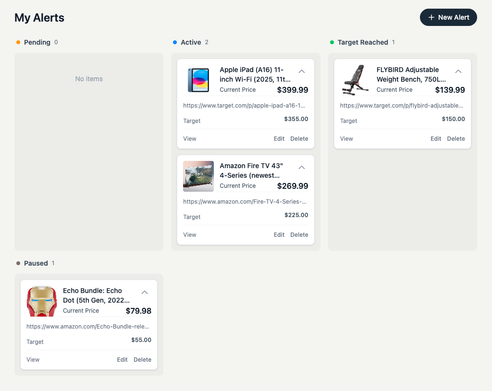Click the Echo Bundle product thumbnail
The image size is (492, 391).
(x=41, y=301)
